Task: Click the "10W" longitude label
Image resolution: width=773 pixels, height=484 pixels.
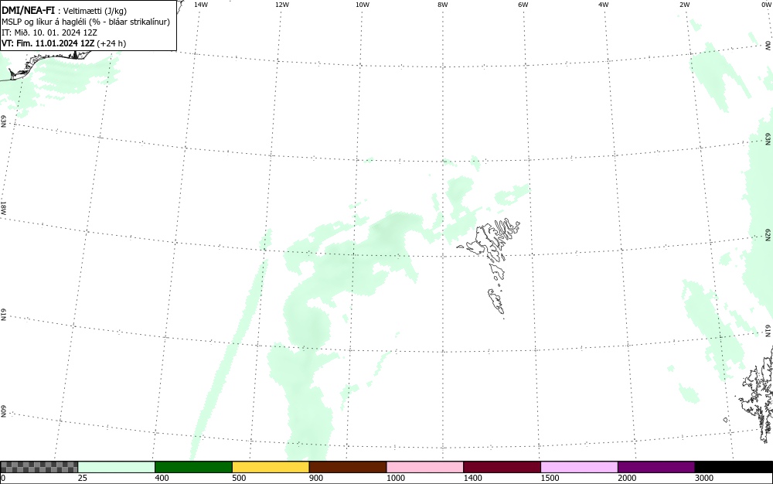Action: click(x=363, y=5)
